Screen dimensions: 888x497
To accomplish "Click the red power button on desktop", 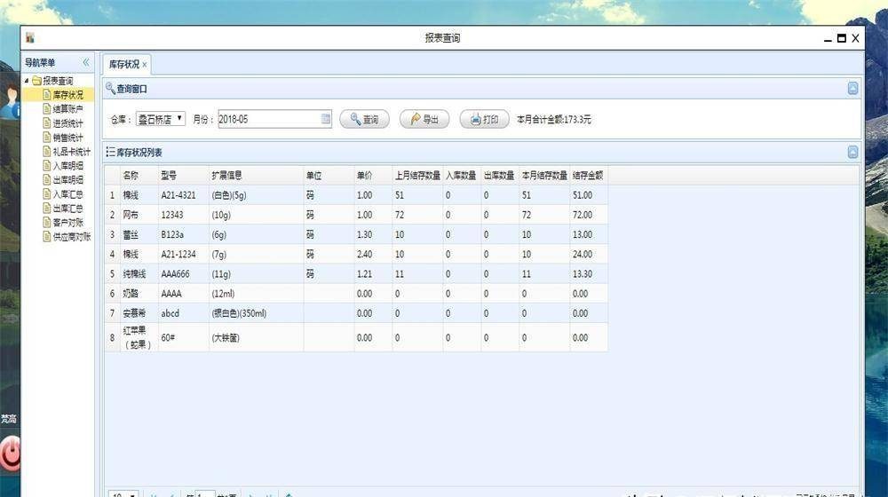I will (x=10, y=453).
